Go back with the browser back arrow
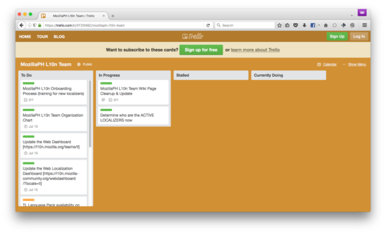This screenshot has width=386, height=234. pyautogui.click(x=21, y=25)
